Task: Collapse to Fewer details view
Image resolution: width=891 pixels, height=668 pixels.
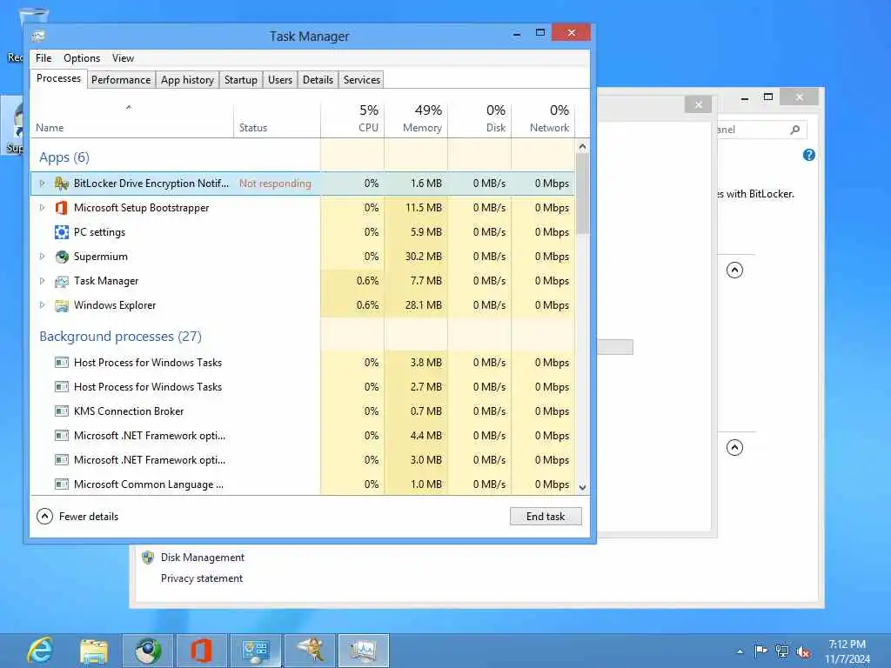Action: click(77, 517)
